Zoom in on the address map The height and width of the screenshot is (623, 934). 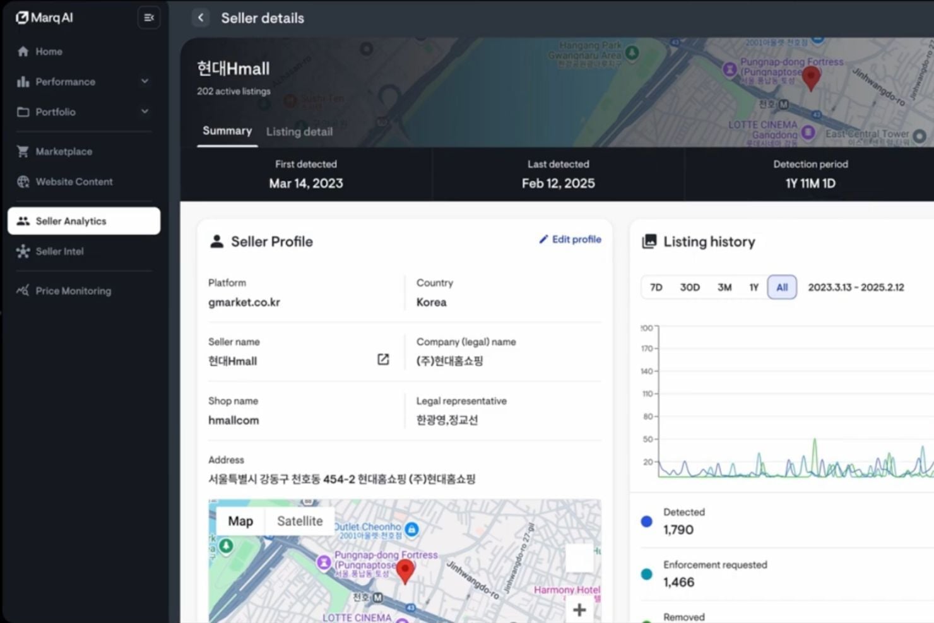(579, 608)
